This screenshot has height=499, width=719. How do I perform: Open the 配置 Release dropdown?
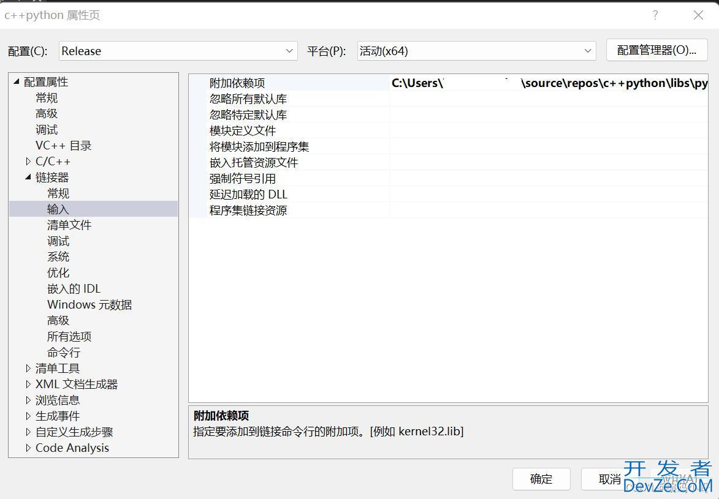point(178,51)
